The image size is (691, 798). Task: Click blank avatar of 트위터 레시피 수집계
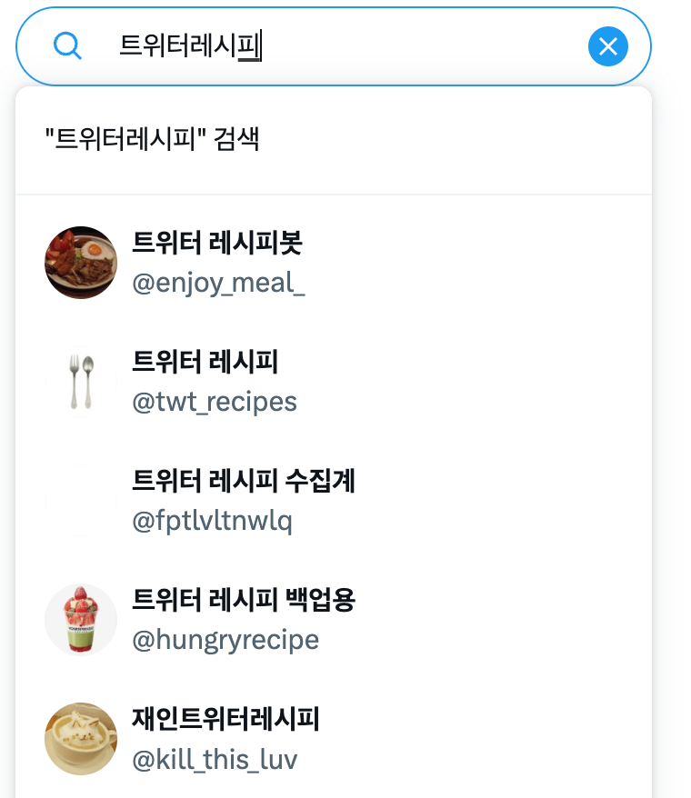[x=81, y=501]
